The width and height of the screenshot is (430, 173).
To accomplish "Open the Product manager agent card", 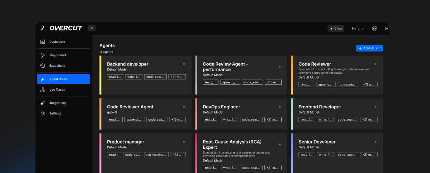I will click(x=146, y=153).
